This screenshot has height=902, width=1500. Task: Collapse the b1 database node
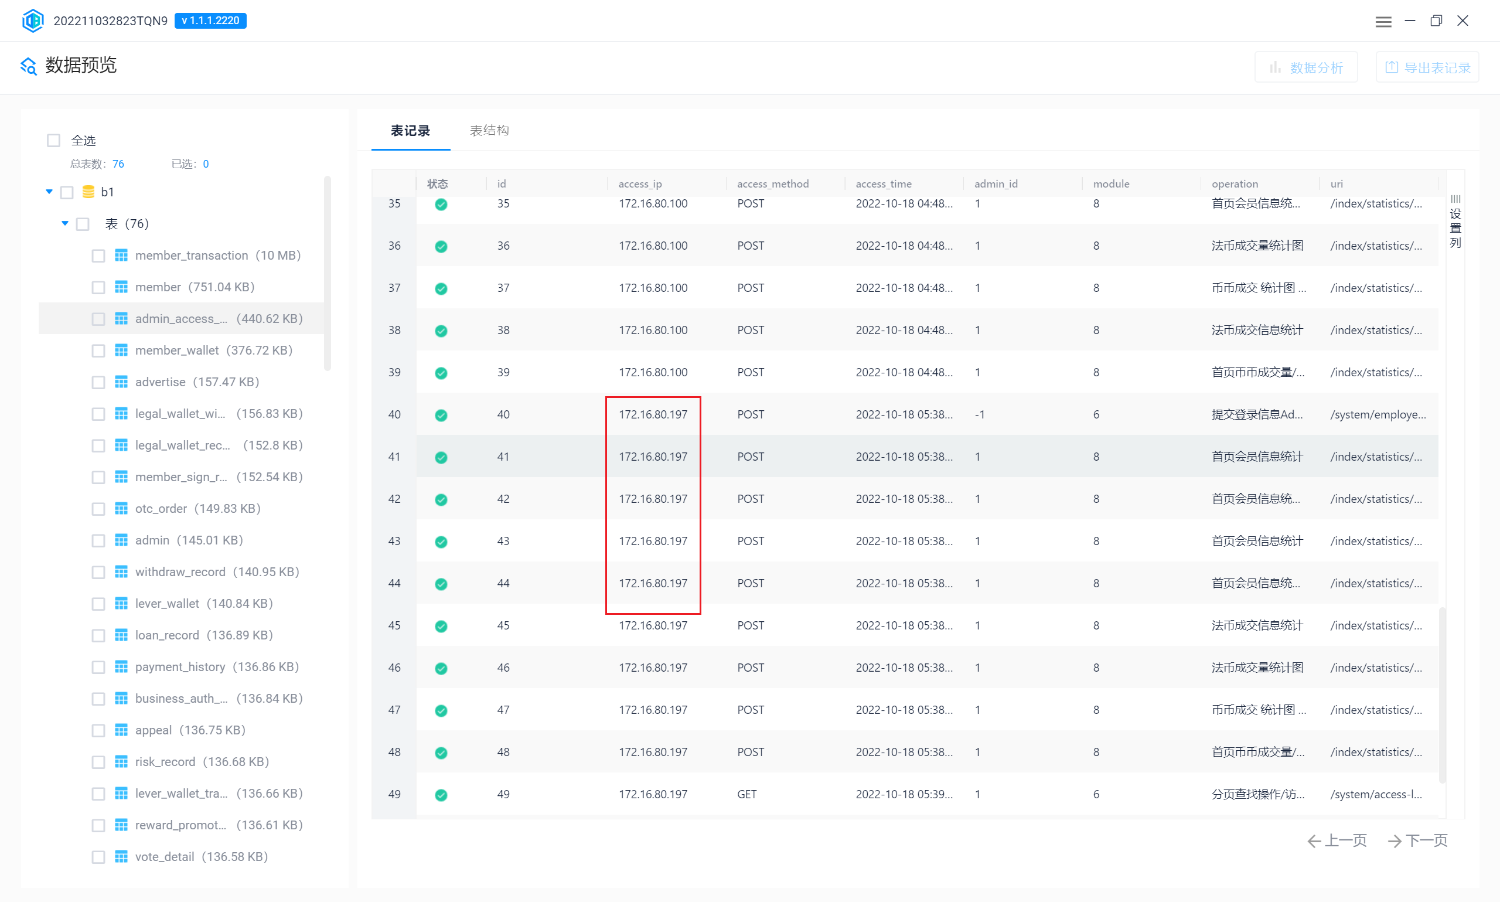[x=49, y=192]
